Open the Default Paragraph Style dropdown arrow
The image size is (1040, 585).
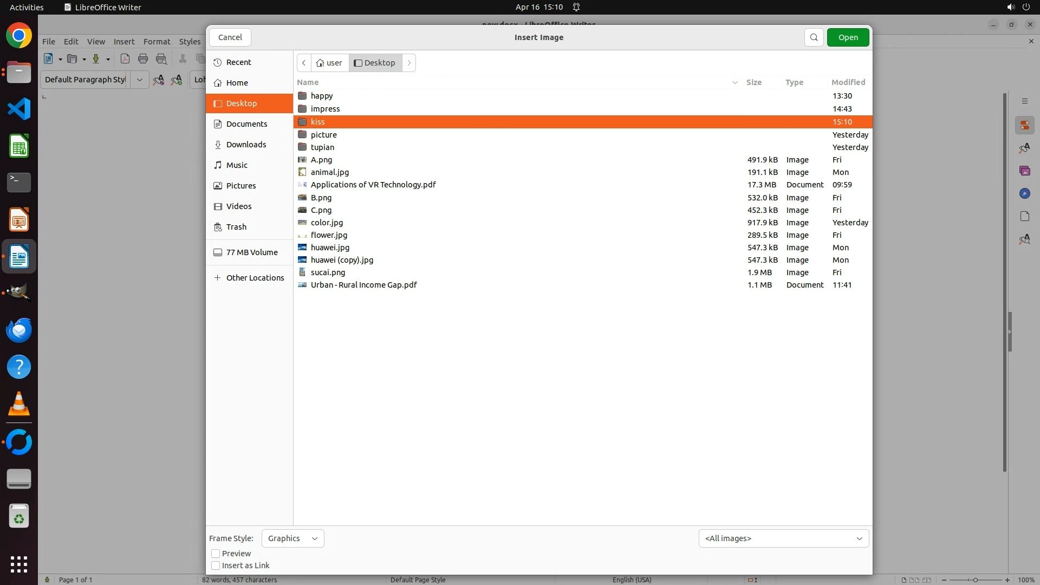click(139, 80)
